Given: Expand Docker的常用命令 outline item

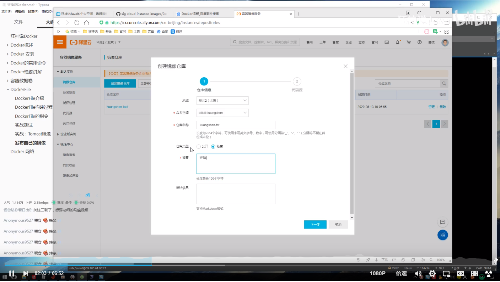Looking at the screenshot, I should [x=8, y=63].
